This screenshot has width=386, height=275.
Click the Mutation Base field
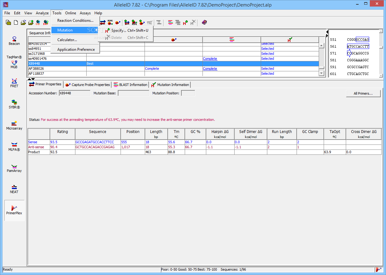pos(134,93)
